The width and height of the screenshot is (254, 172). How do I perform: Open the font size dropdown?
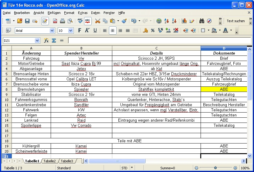71,31
